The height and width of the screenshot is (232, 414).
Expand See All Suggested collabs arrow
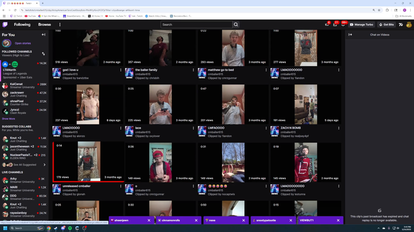click(x=45, y=165)
